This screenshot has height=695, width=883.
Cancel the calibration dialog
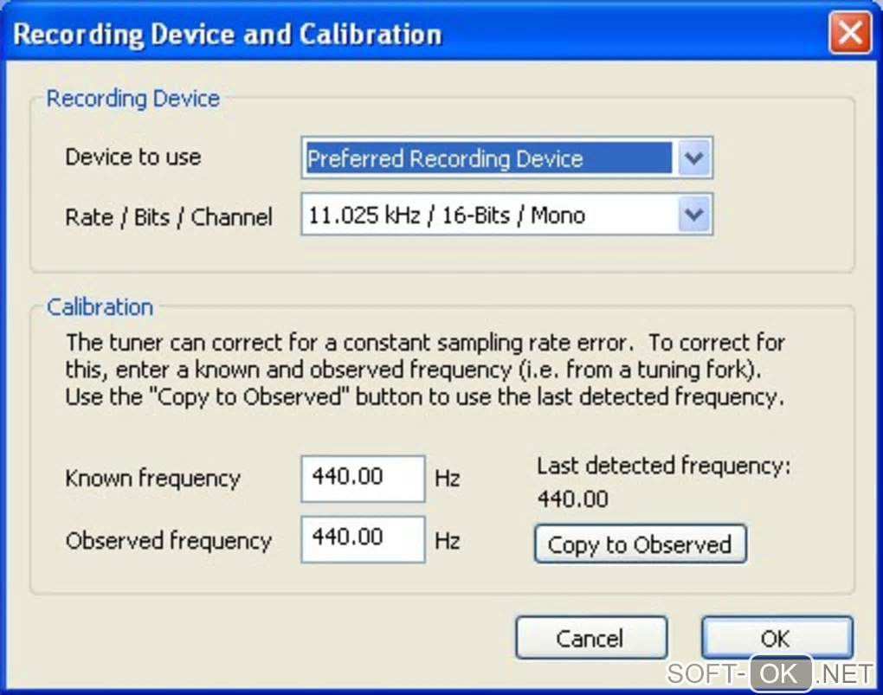[591, 638]
